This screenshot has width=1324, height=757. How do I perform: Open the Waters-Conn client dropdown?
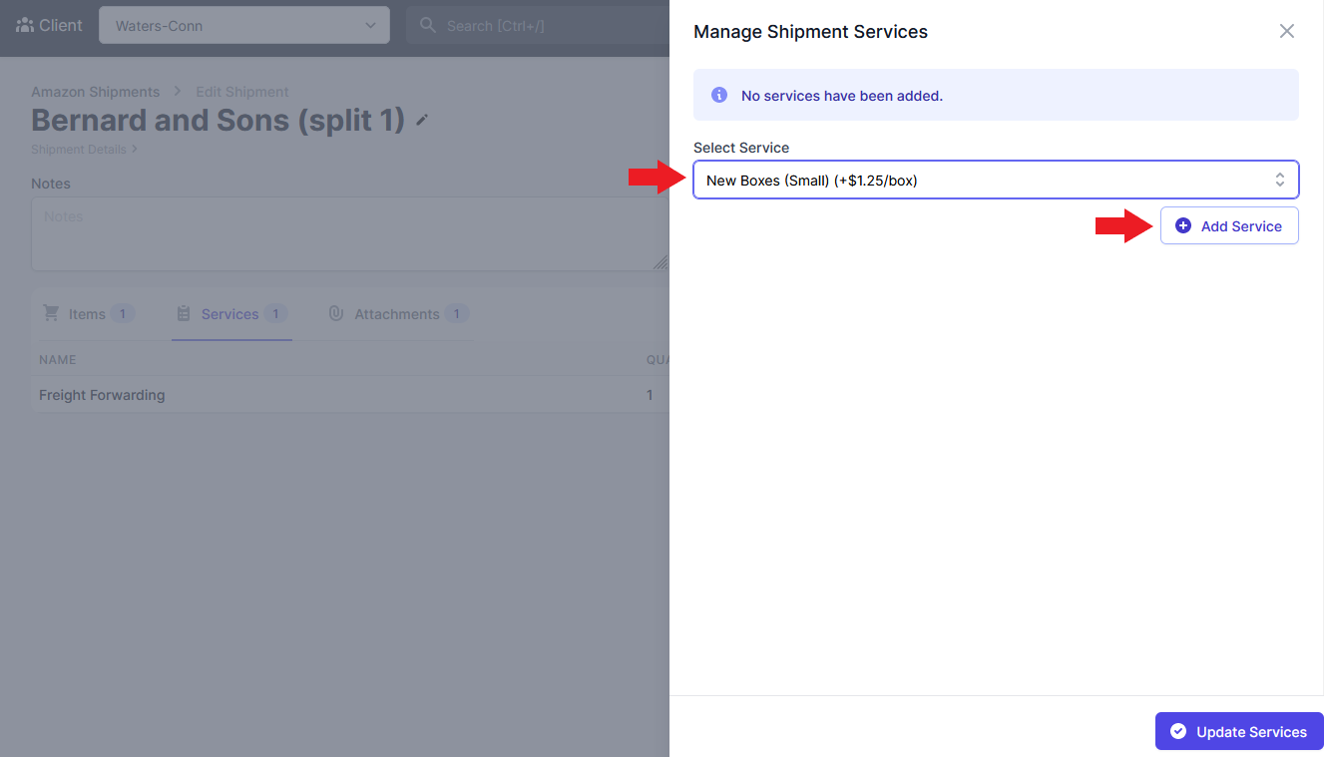point(244,26)
